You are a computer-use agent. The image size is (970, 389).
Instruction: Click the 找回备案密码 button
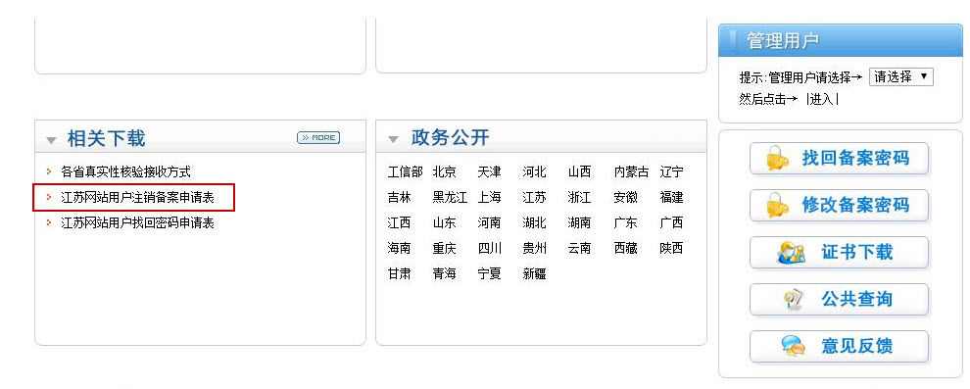[x=839, y=159]
